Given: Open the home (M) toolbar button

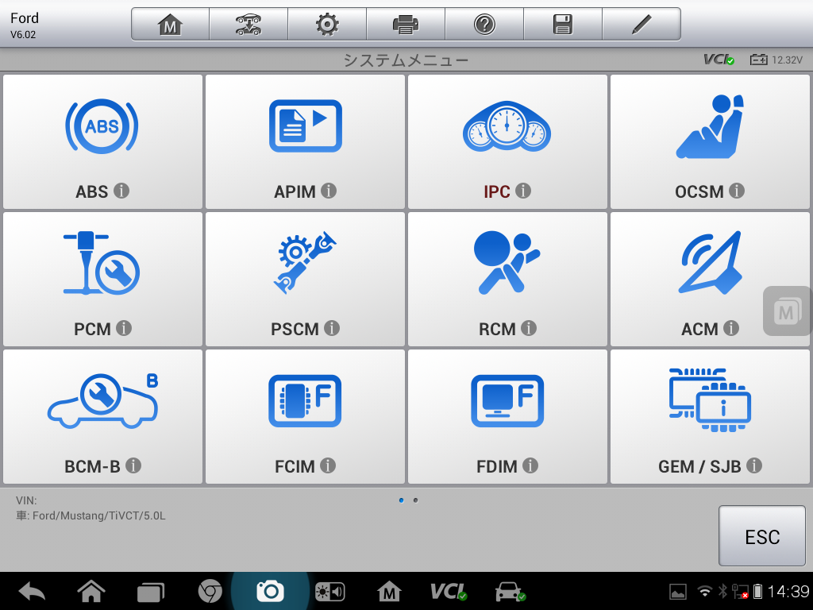Looking at the screenshot, I should coord(170,25).
